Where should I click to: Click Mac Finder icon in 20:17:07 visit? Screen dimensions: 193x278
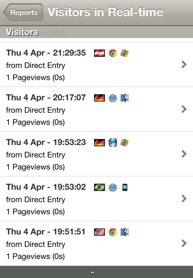point(125,98)
